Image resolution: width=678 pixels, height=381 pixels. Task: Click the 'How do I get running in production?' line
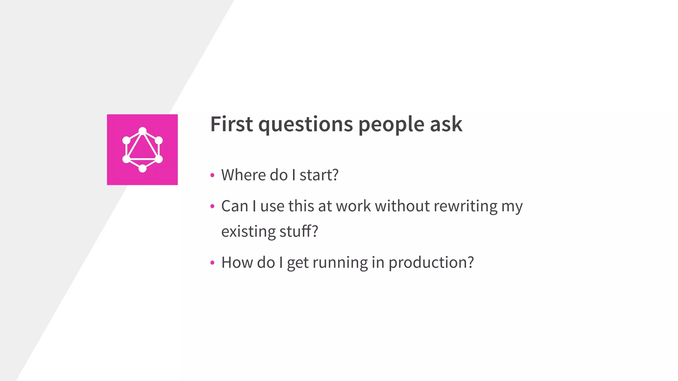coord(347,263)
